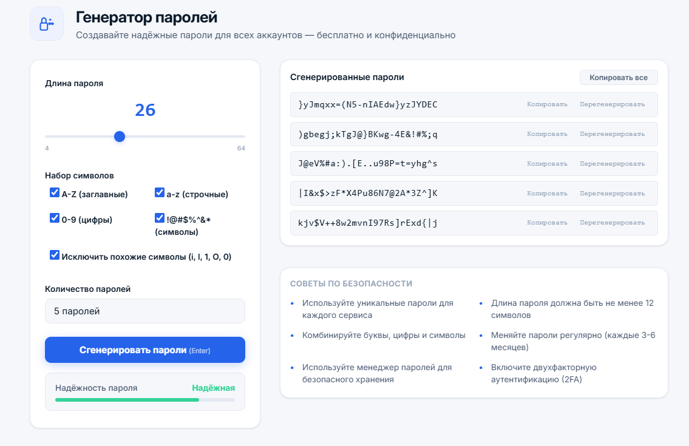Click tip Комбинируйте буквы, цифры и символы

point(384,336)
